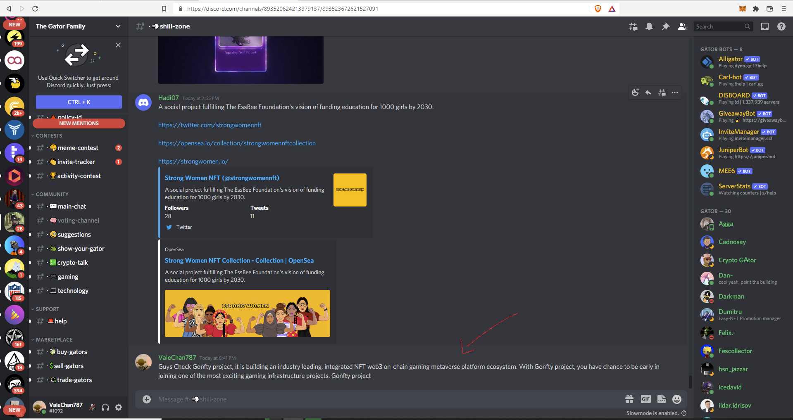
Task: Open the strongwomennft Twitter link
Action: [x=210, y=125]
